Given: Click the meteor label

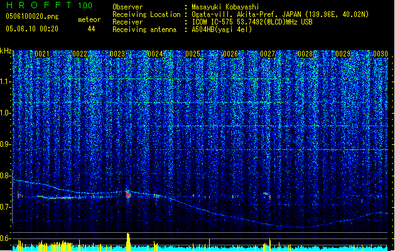Looking at the screenshot, I should [x=89, y=19].
